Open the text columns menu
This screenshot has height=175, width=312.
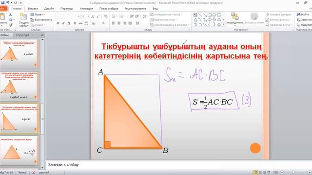click(138, 23)
